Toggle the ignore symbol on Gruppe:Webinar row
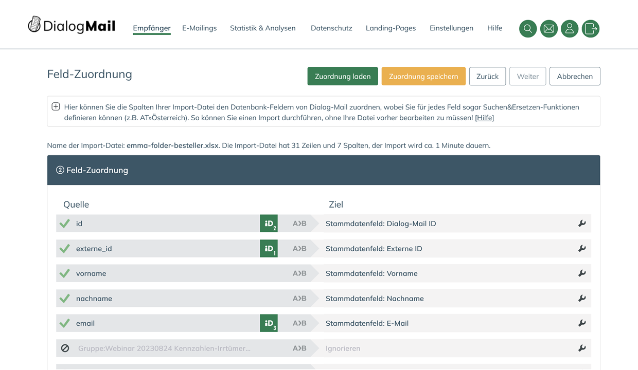The width and height of the screenshot is (638, 370). [x=65, y=348]
